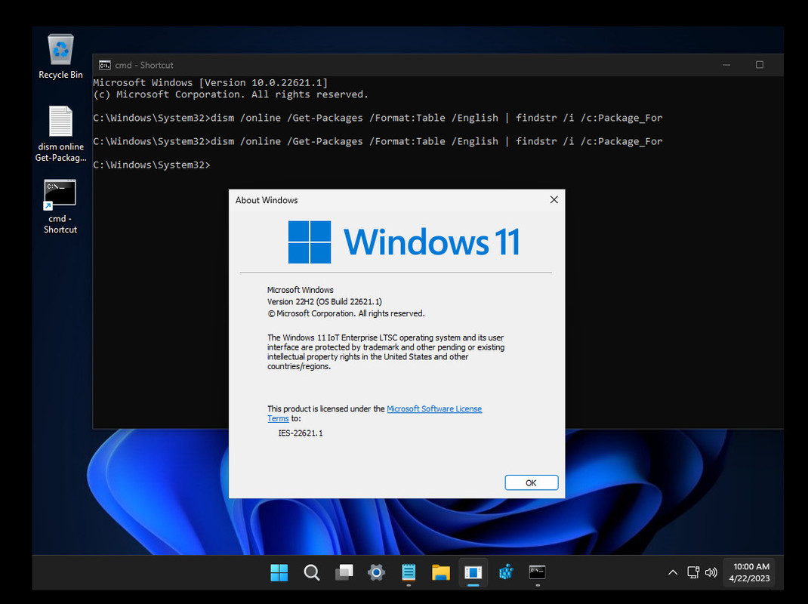Select the dism online Get-Packages text file icon
Screen dimensions: 808x604
60,134
